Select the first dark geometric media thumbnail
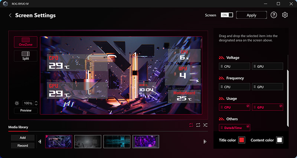This screenshot has width=297, height=158. point(59,142)
